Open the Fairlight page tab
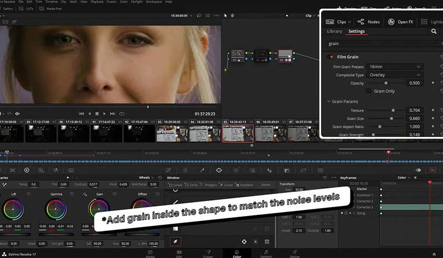The width and height of the screenshot is (443, 258). click(x=266, y=254)
